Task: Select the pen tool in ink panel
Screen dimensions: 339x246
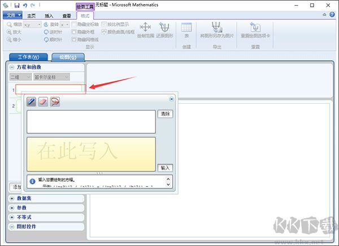Action: coord(31,102)
